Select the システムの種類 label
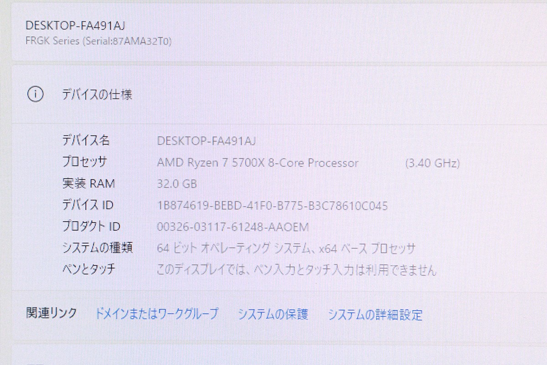 pos(97,248)
